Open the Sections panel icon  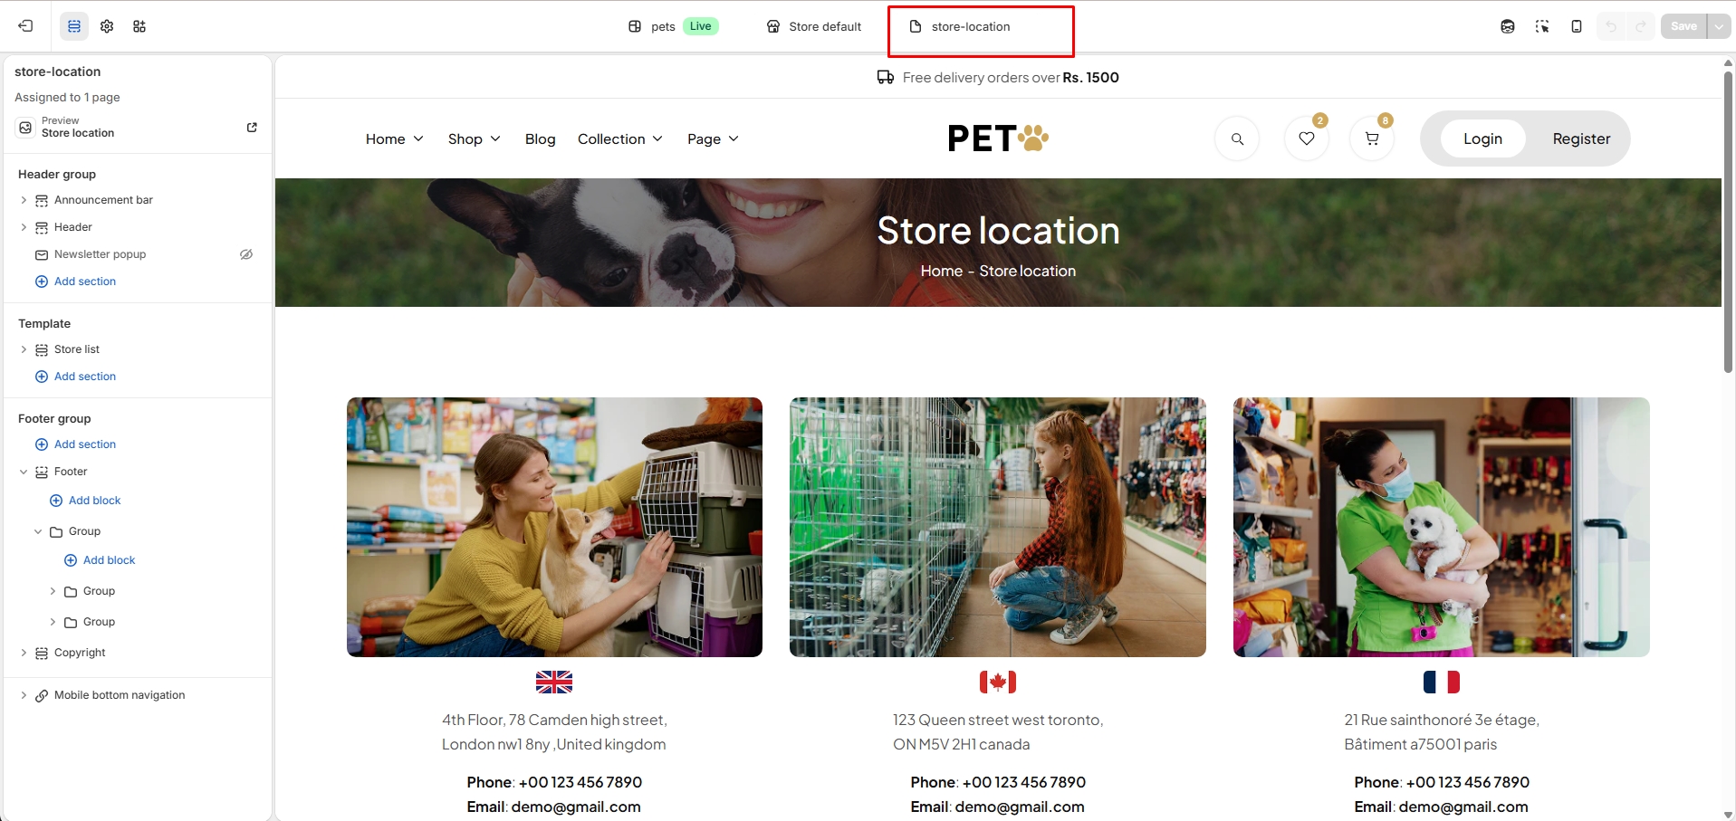tap(74, 26)
